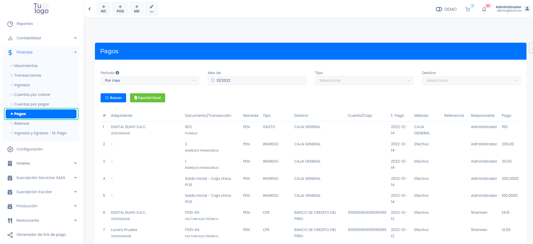Click the Mes de date field
This screenshot has height=244, width=533.
(x=257, y=81)
